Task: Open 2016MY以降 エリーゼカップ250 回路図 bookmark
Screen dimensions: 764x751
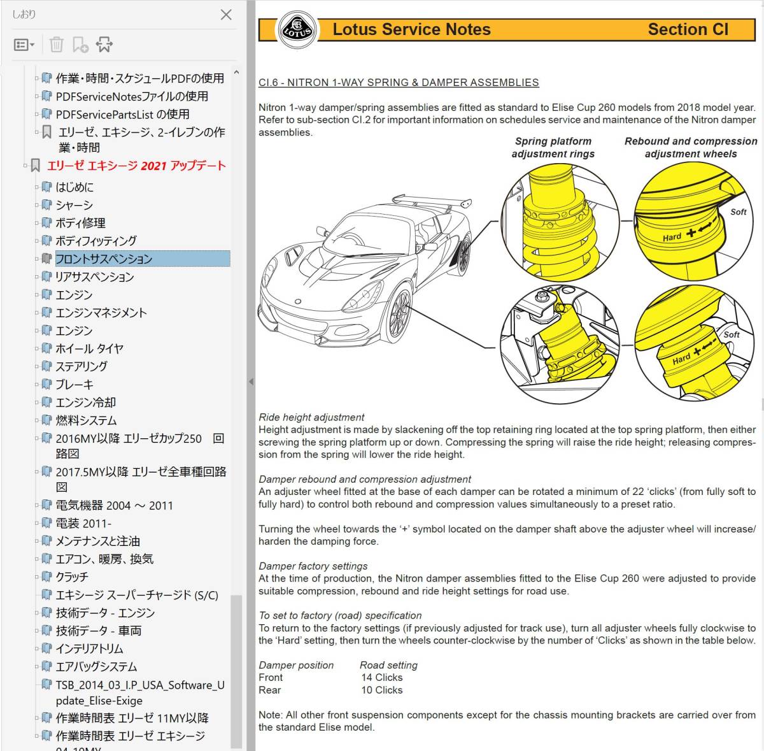Action: [x=140, y=446]
